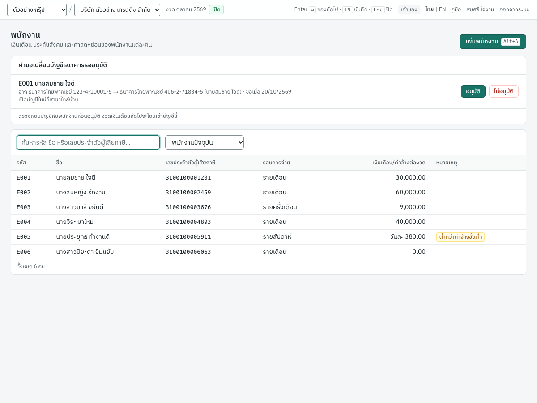This screenshot has height=403, width=537.
Task: Click the หมายเหตุ column header
Action: tap(447, 163)
